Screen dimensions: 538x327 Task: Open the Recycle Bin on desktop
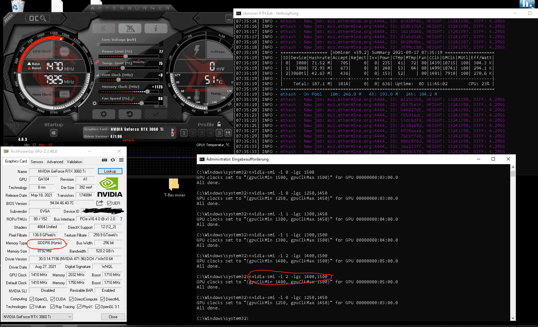18,6
